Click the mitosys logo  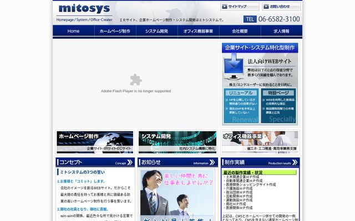[84, 9]
